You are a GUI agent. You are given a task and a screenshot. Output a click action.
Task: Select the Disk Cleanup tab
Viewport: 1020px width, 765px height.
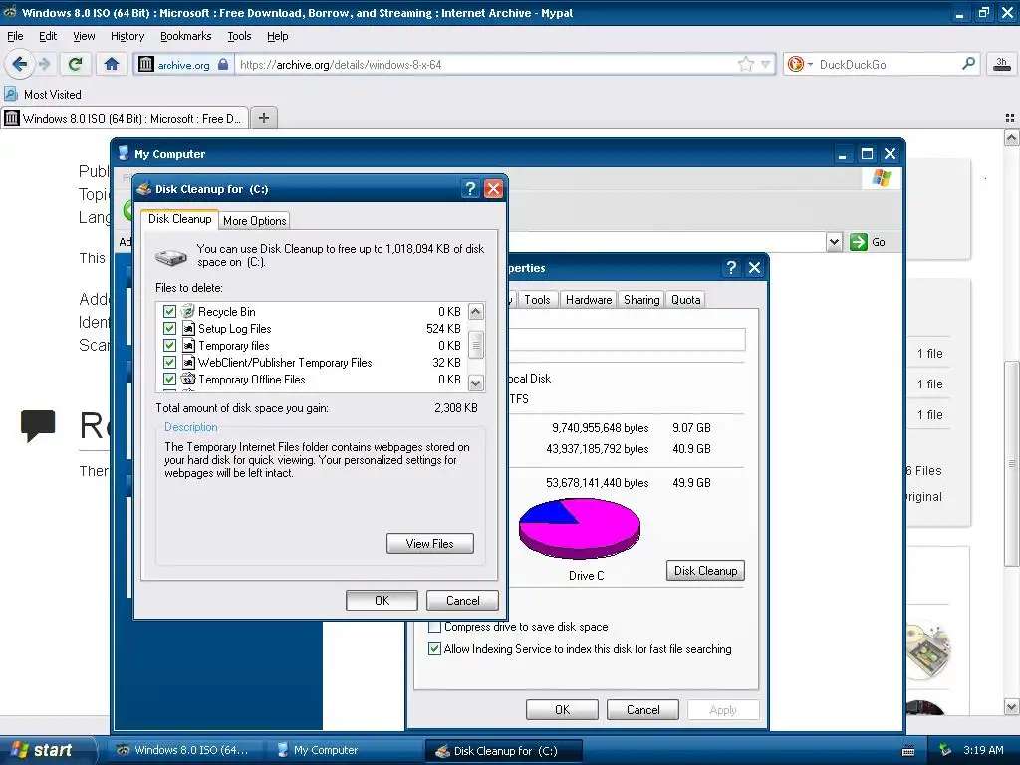179,218
